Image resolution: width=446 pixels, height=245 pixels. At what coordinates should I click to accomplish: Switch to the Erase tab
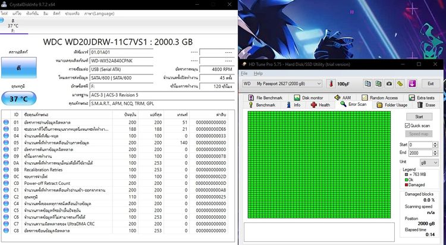[x=426, y=105]
